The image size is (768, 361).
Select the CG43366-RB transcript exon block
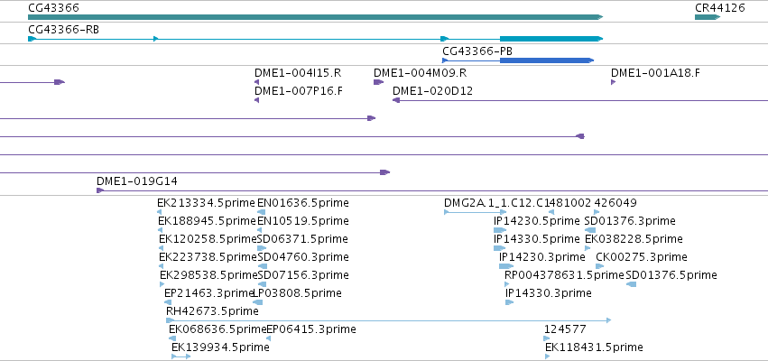coord(551,39)
